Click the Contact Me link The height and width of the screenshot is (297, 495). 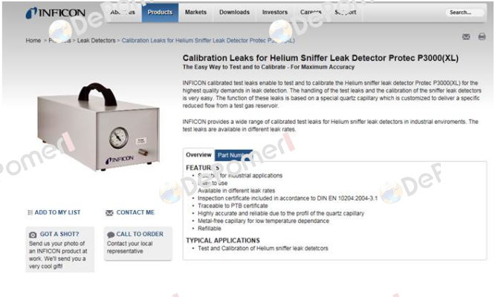click(x=135, y=212)
